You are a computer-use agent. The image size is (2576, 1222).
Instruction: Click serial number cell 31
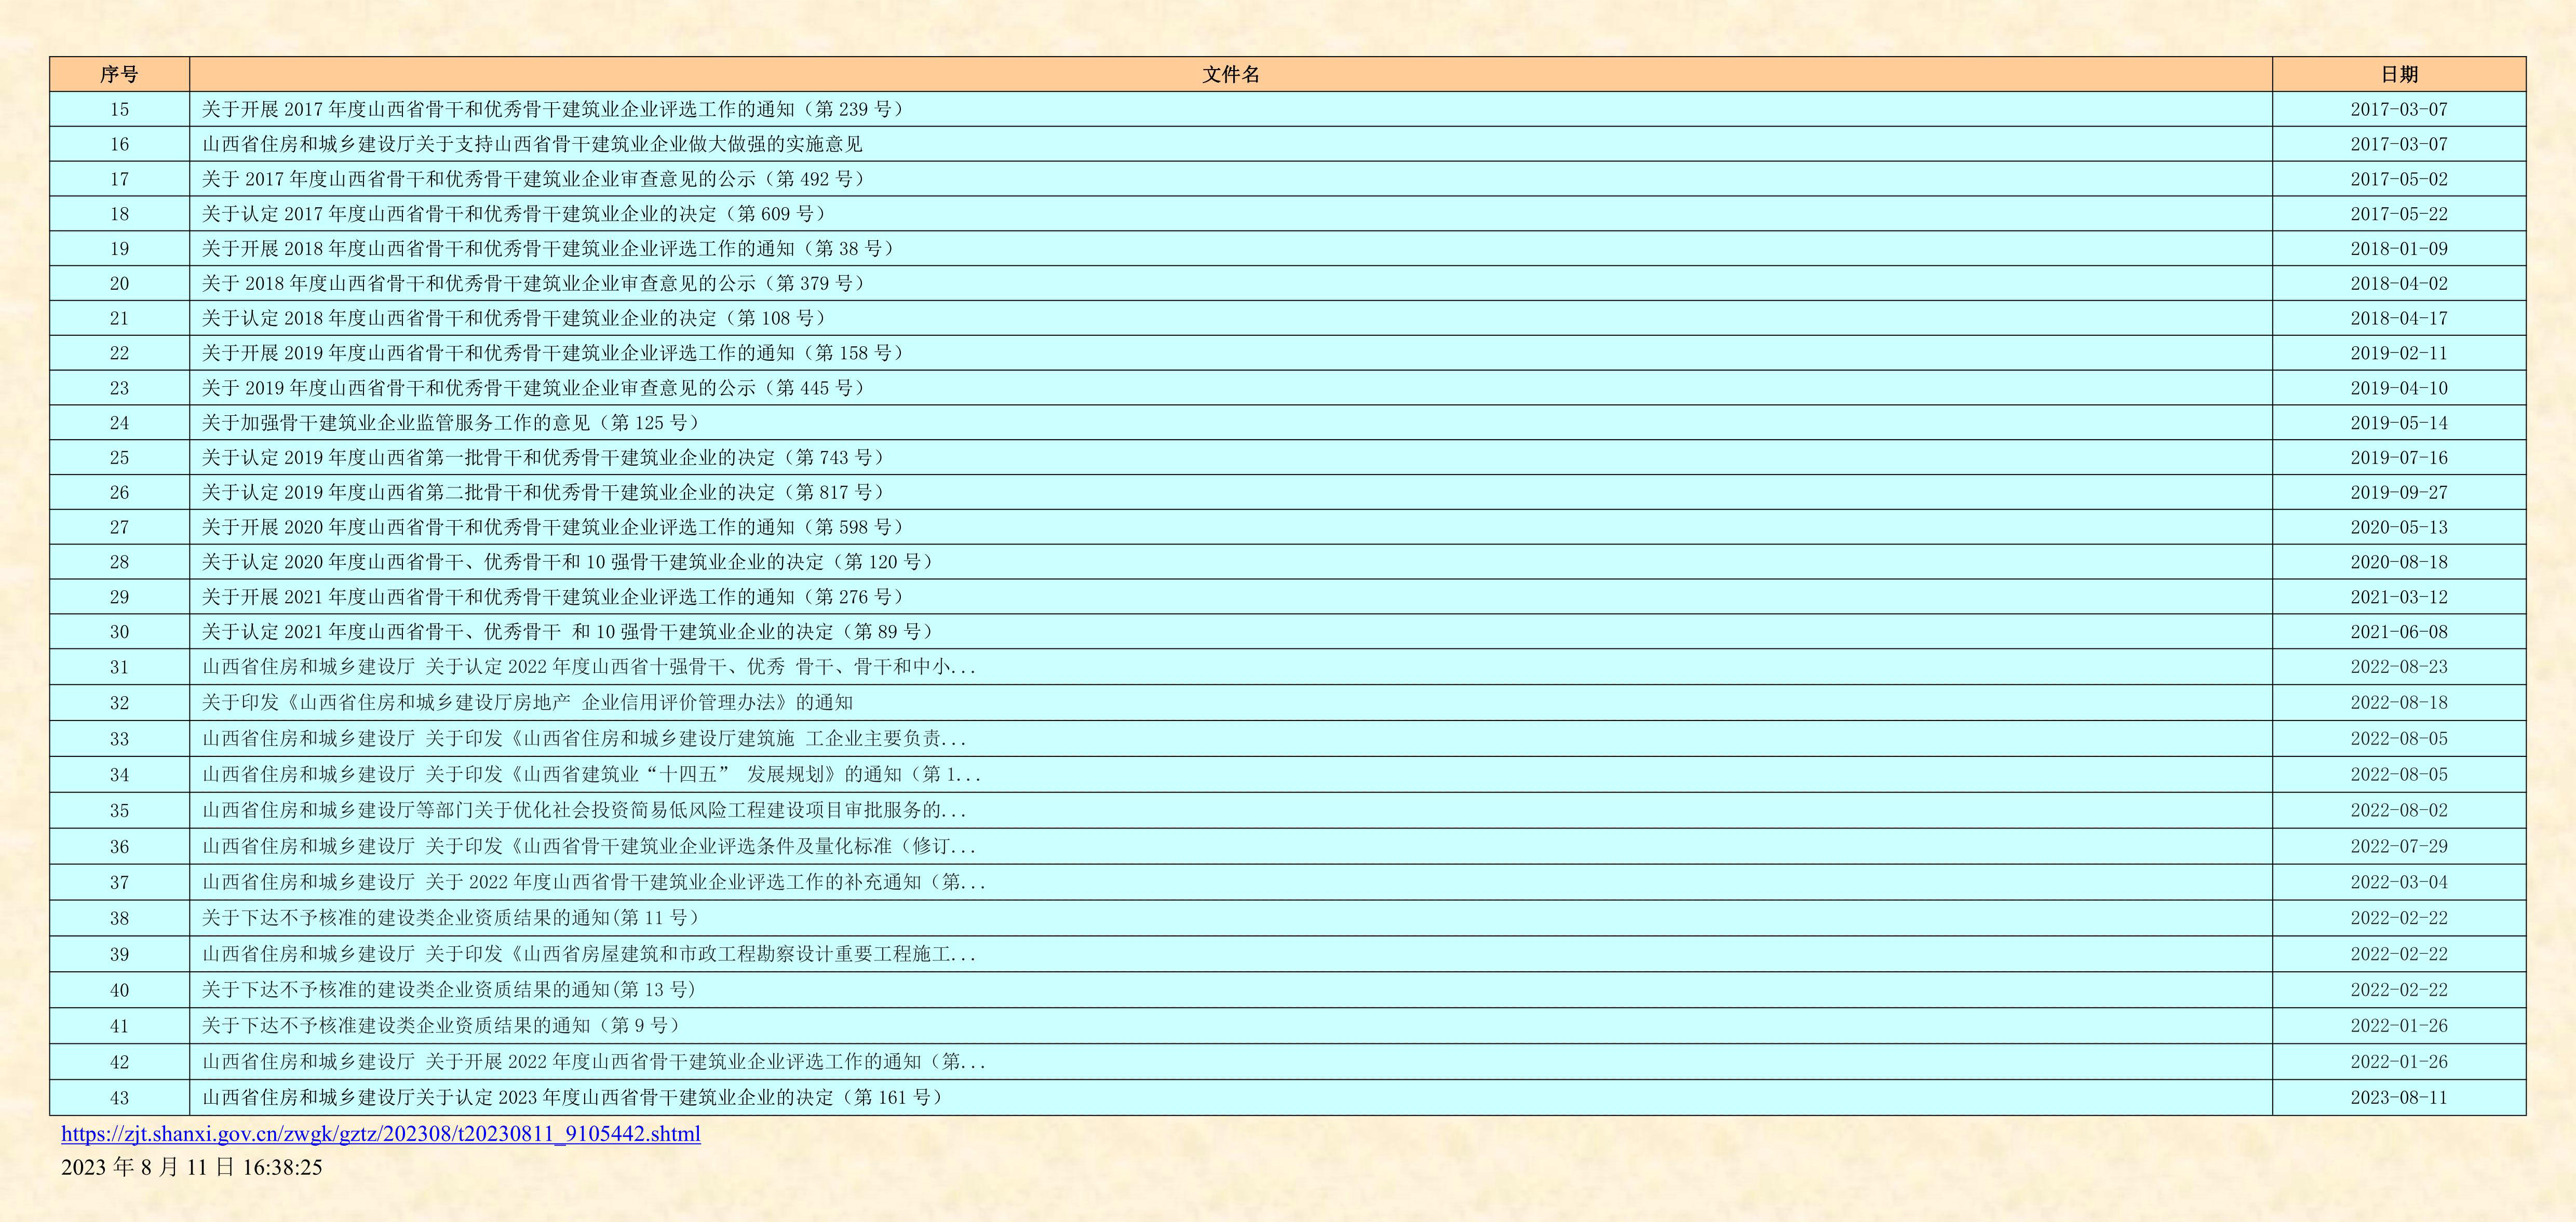pyautogui.click(x=119, y=667)
